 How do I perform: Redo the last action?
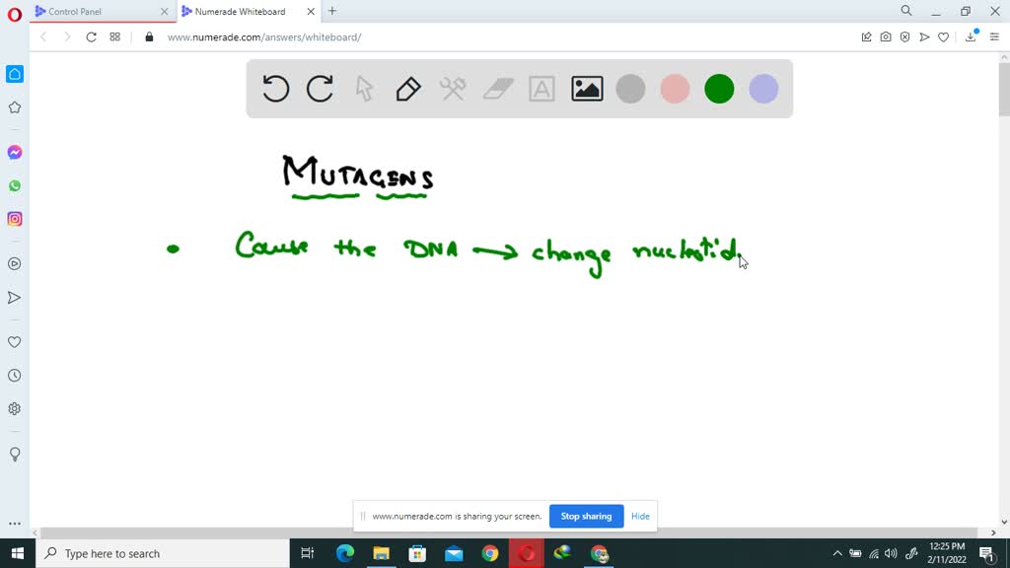pyautogui.click(x=319, y=89)
